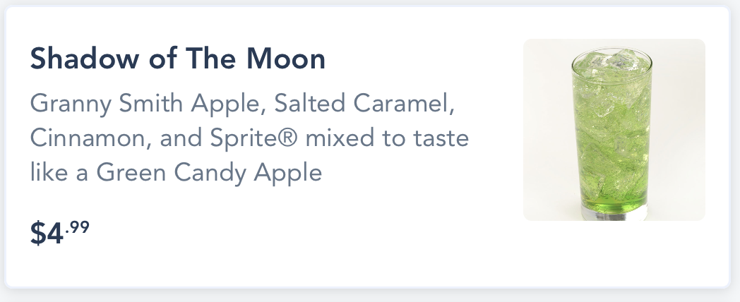The image size is (740, 302).
Task: Click the word "Moon" in the title
Action: coord(291,60)
